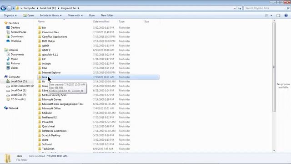
Task: Select Computer in the address breadcrumb
Action: [29, 8]
